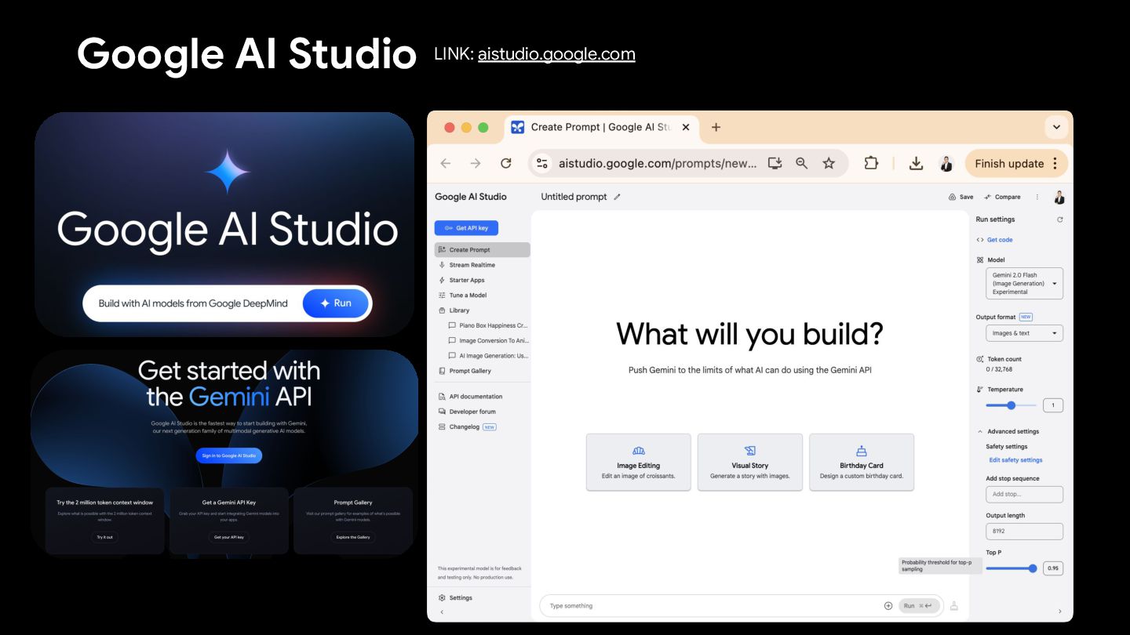Select Create Prompt in the sidebar

pos(482,250)
